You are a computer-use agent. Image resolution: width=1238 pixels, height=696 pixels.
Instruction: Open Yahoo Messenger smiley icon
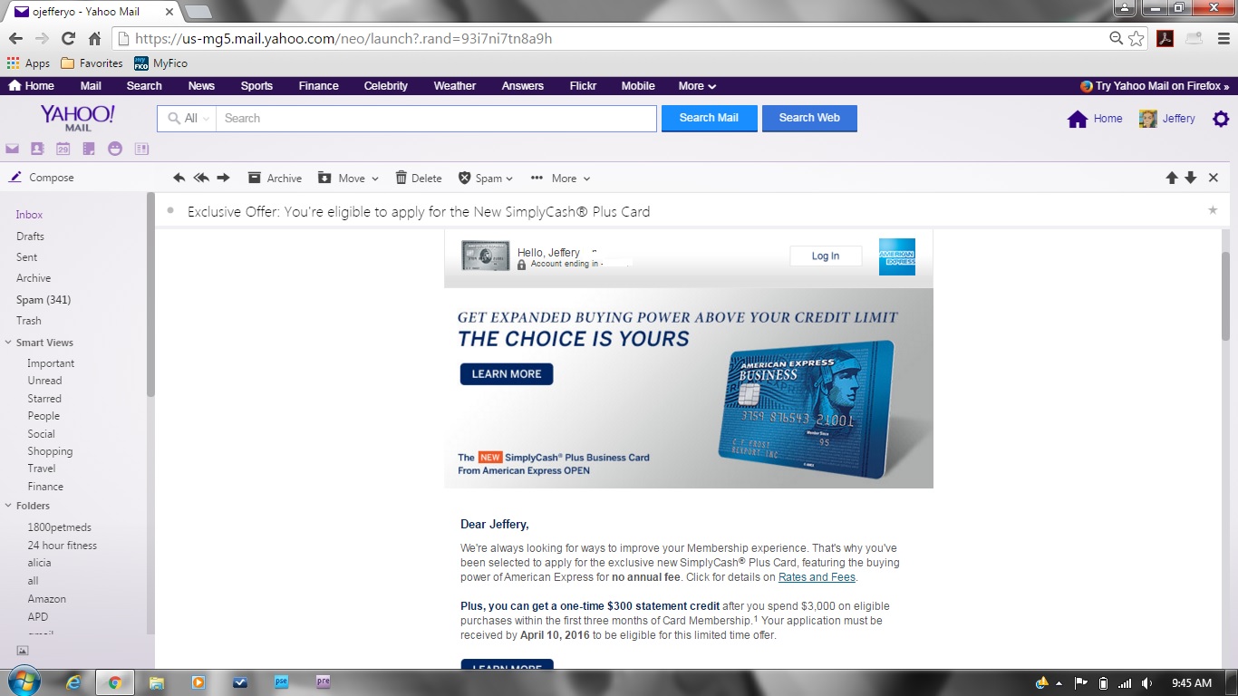115,149
